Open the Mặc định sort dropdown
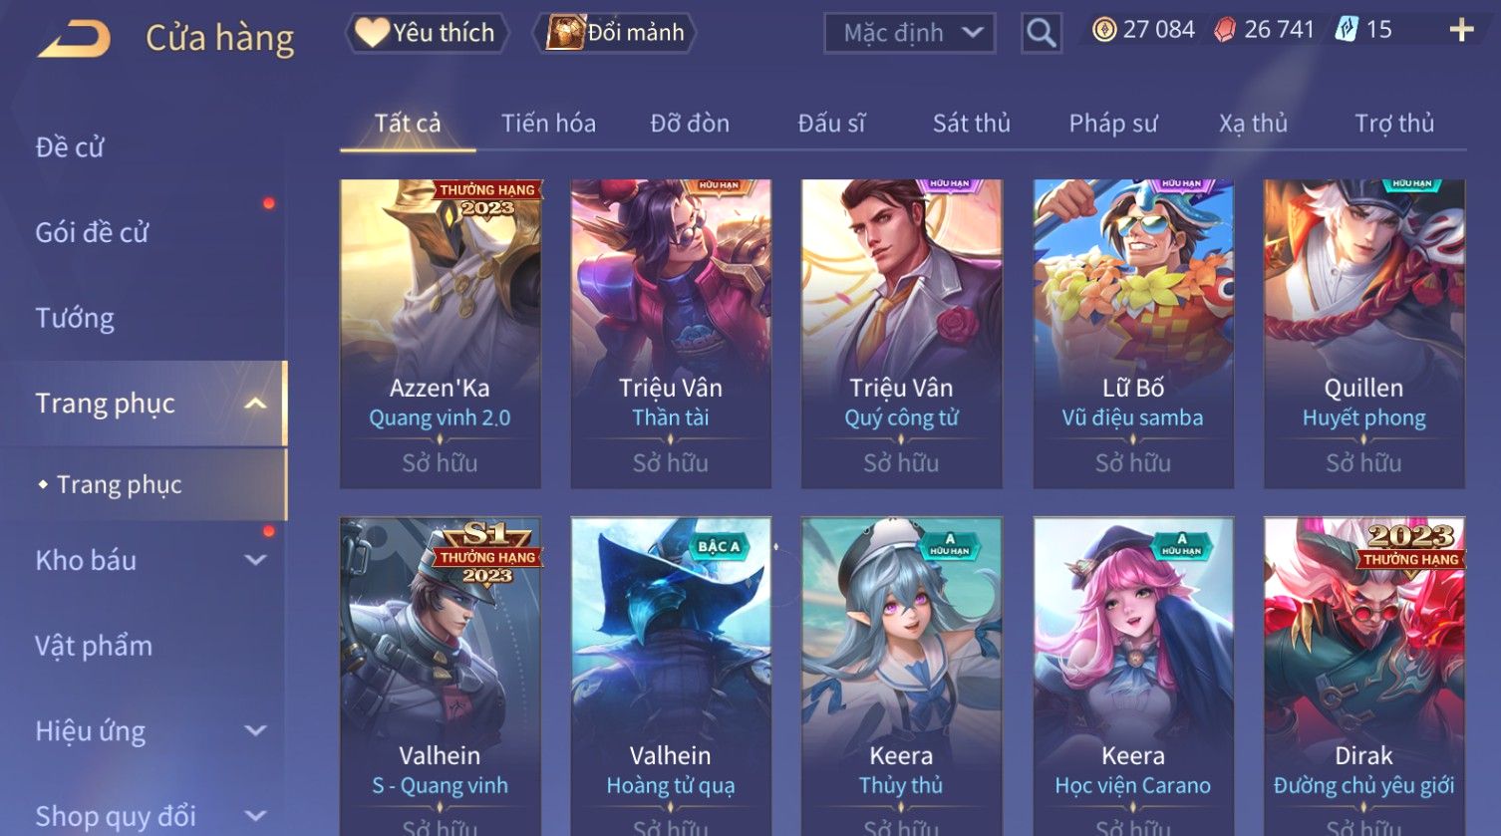This screenshot has height=836, width=1501. [910, 33]
